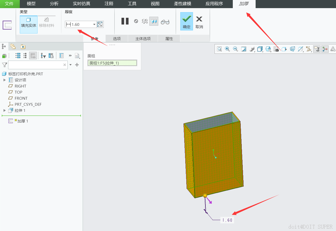Viewport: 336px width, 231px height.
Task: Toggle the no-preview option icon
Action: click(x=136, y=21)
